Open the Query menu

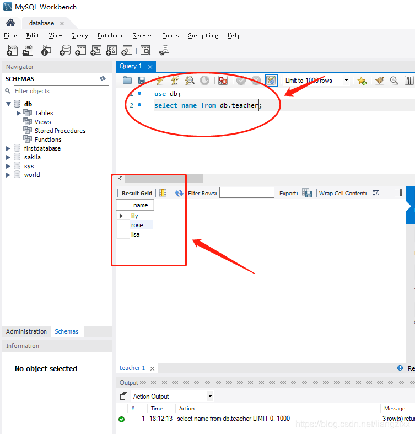pos(80,35)
